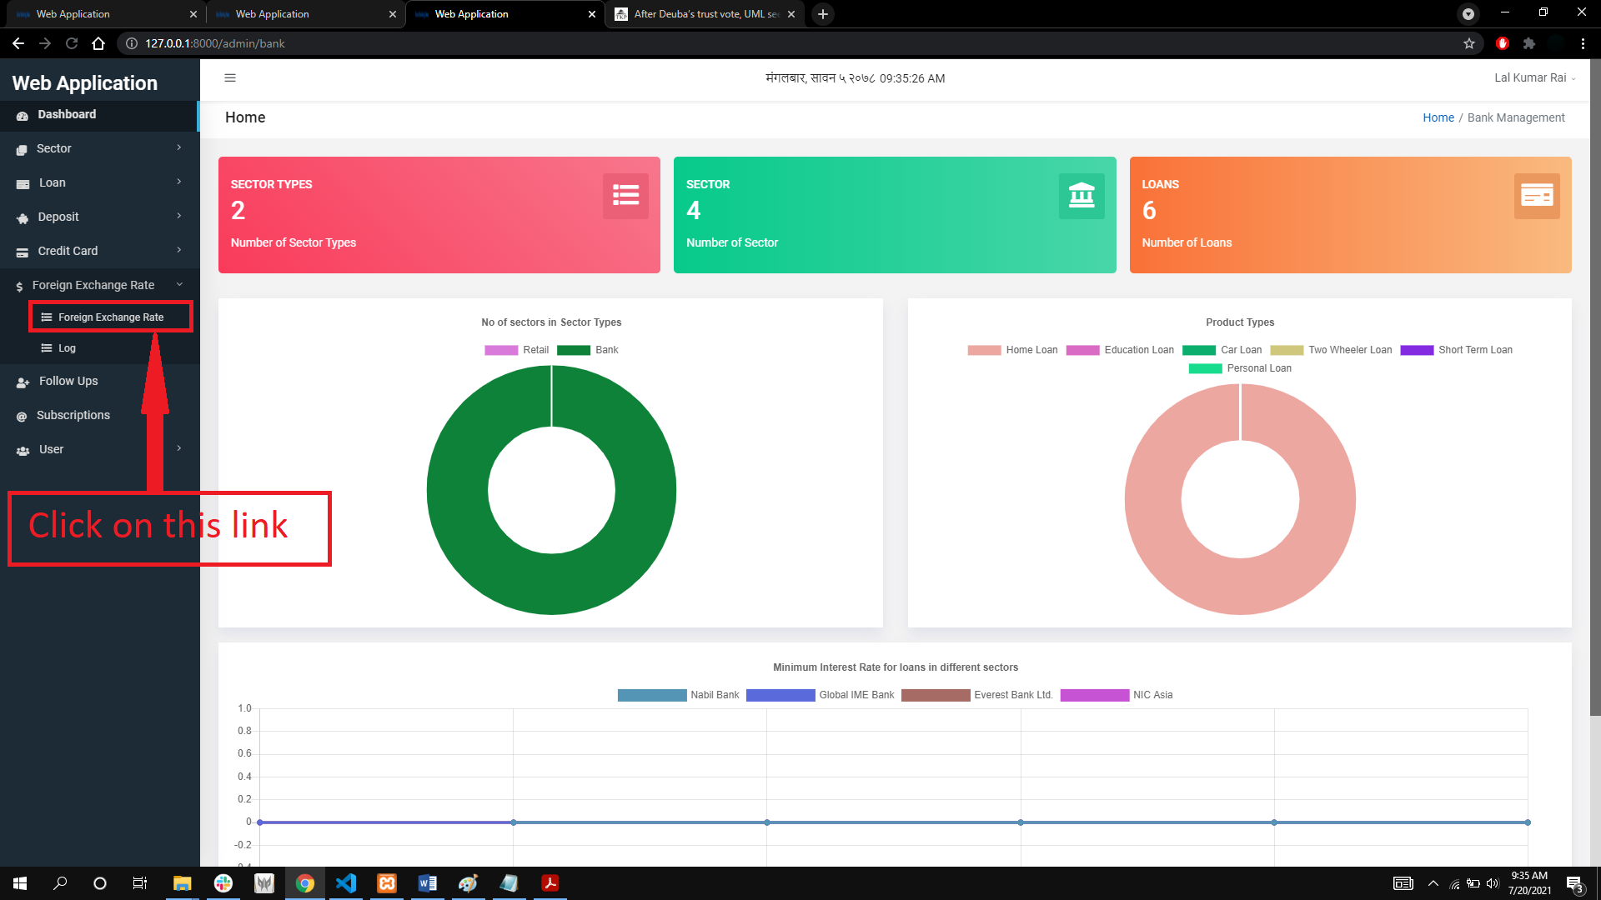Image resolution: width=1601 pixels, height=900 pixels.
Task: Open the Chrome extensions puzzle icon
Action: click(1529, 43)
